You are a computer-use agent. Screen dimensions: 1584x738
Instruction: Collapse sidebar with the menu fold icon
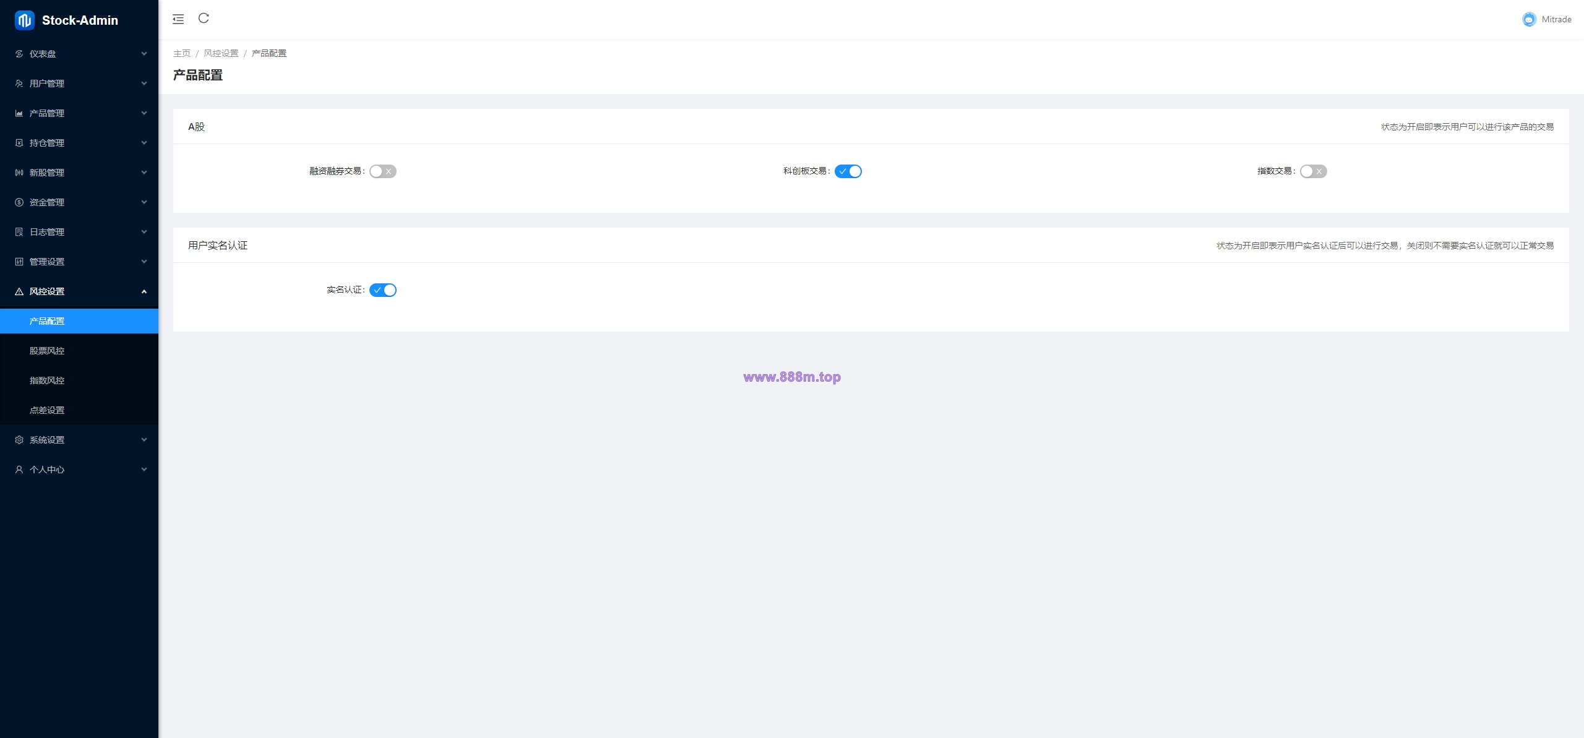[x=178, y=19]
